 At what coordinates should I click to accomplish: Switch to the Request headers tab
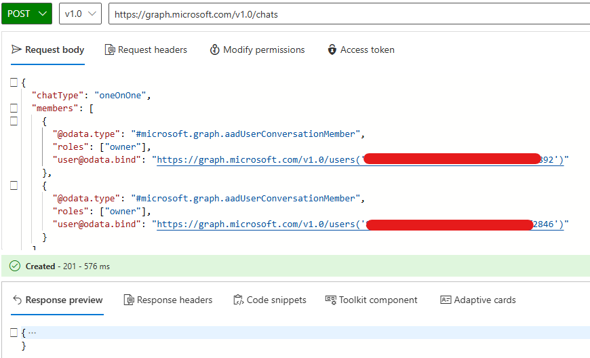pyautogui.click(x=146, y=50)
